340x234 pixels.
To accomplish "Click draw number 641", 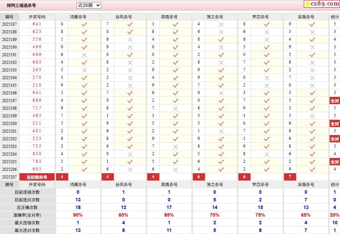I will coord(37,24).
